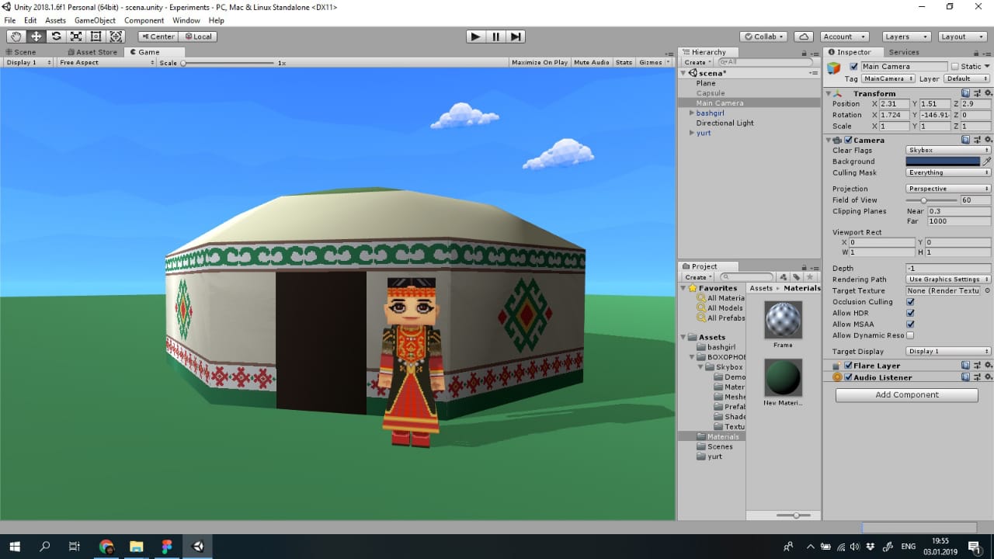This screenshot has width=994, height=559.
Task: Click the Step frame button
Action: (x=516, y=36)
